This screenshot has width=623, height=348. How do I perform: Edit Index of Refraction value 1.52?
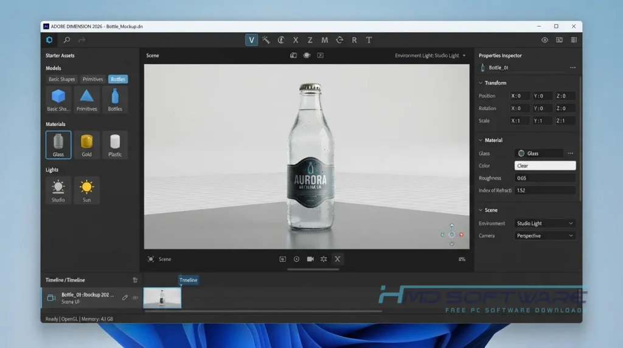click(x=545, y=190)
